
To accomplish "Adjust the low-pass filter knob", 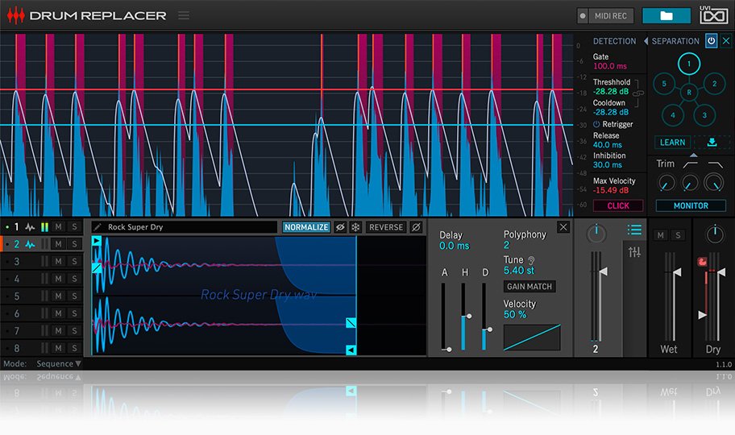I will pyautogui.click(x=714, y=183).
